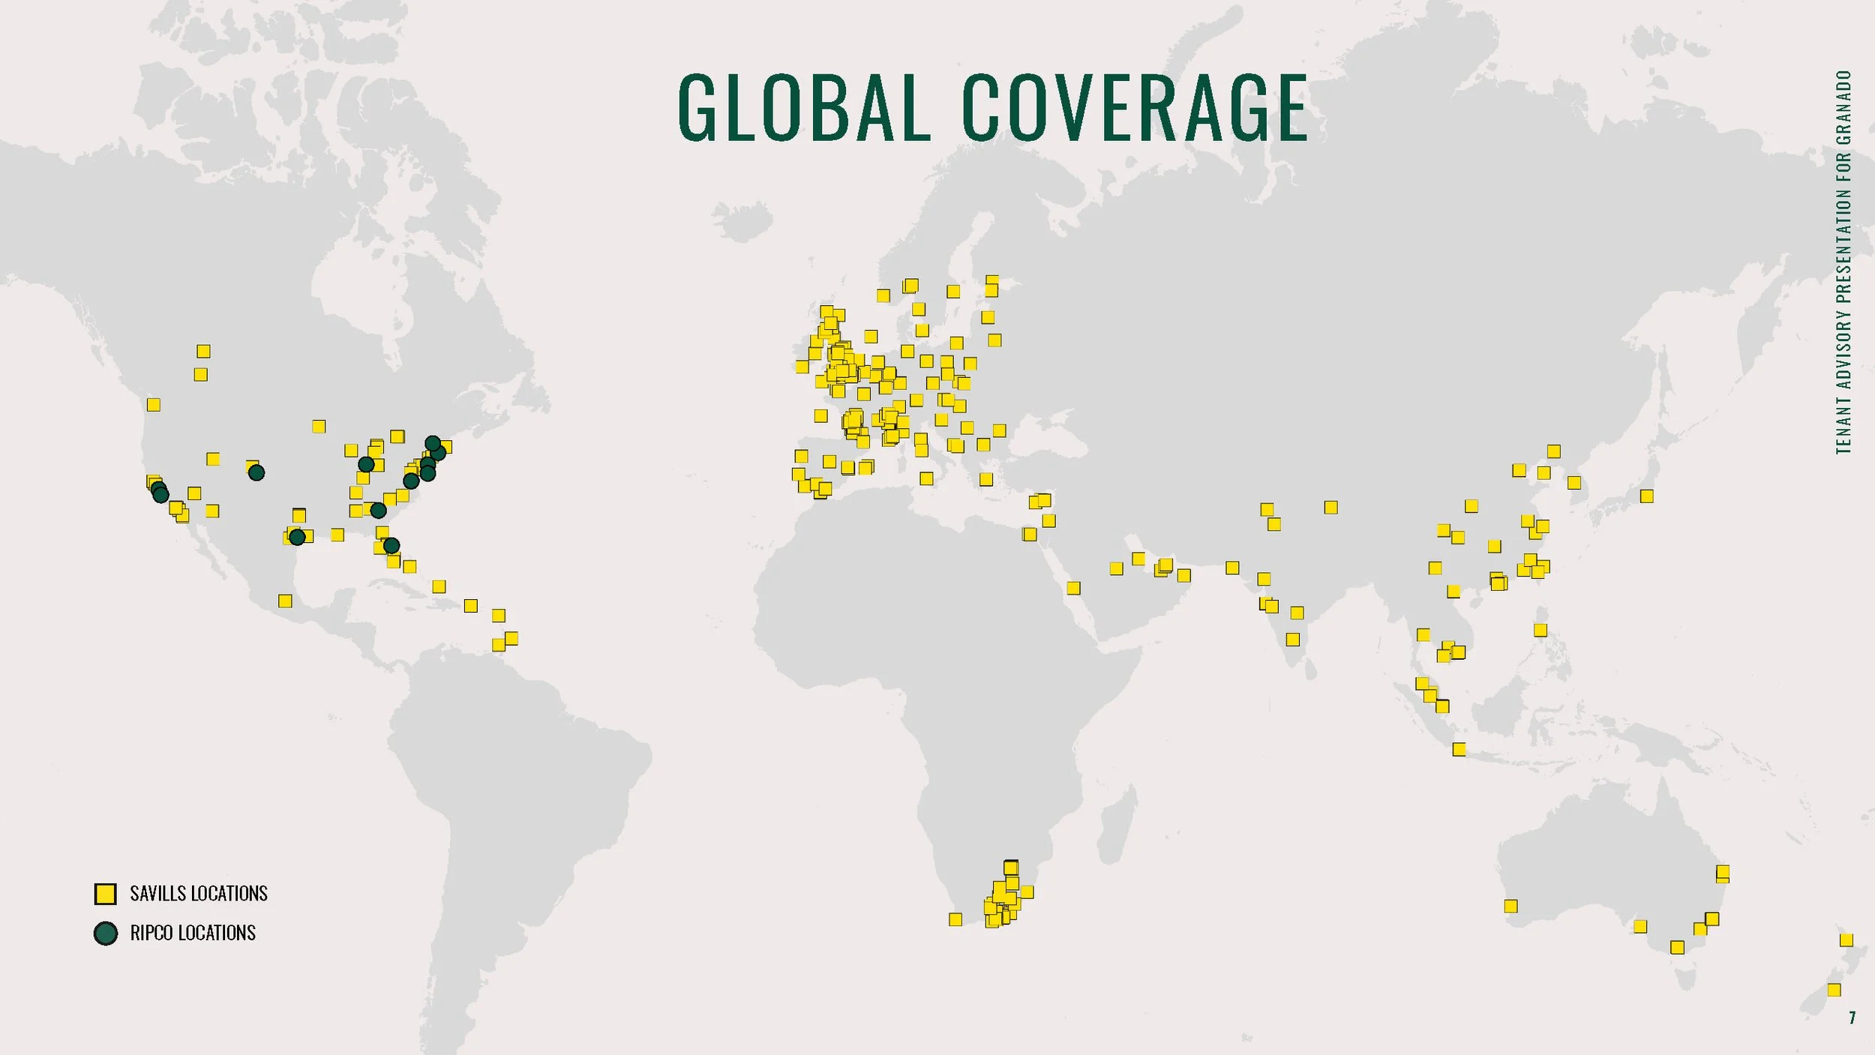Select the Global Coverage title text
The width and height of the screenshot is (1875, 1055).
993,107
